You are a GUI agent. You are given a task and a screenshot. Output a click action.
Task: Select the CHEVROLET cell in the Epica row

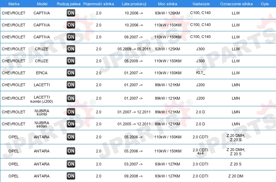[x=13, y=73]
